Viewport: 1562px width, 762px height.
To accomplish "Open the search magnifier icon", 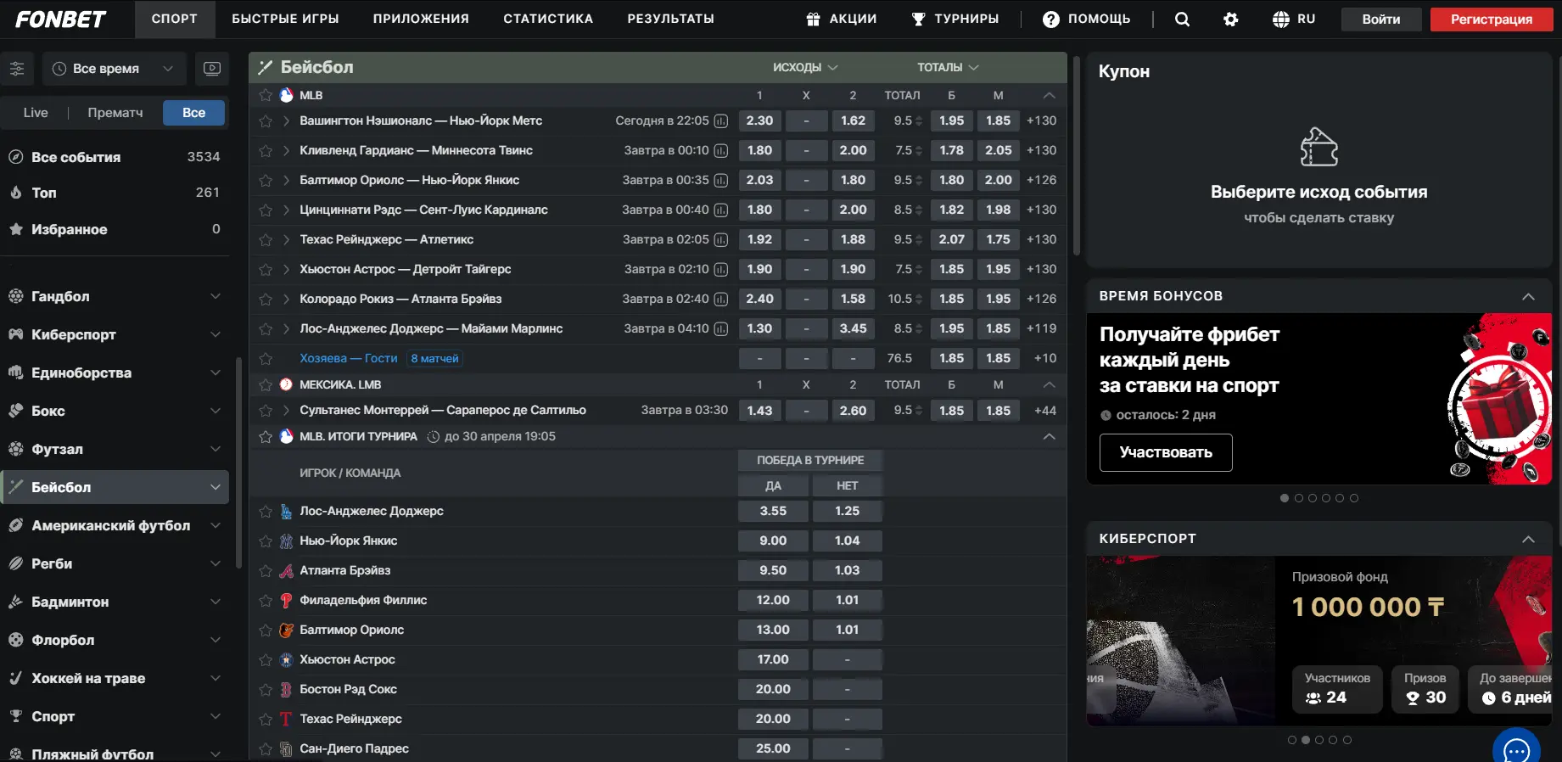I will tap(1182, 19).
